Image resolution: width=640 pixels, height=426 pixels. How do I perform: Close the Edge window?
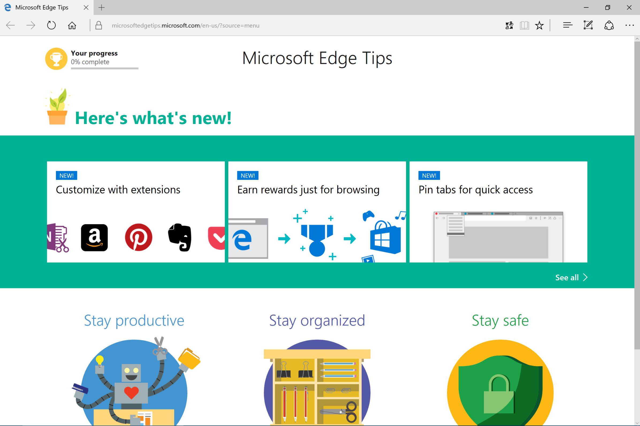(629, 7)
